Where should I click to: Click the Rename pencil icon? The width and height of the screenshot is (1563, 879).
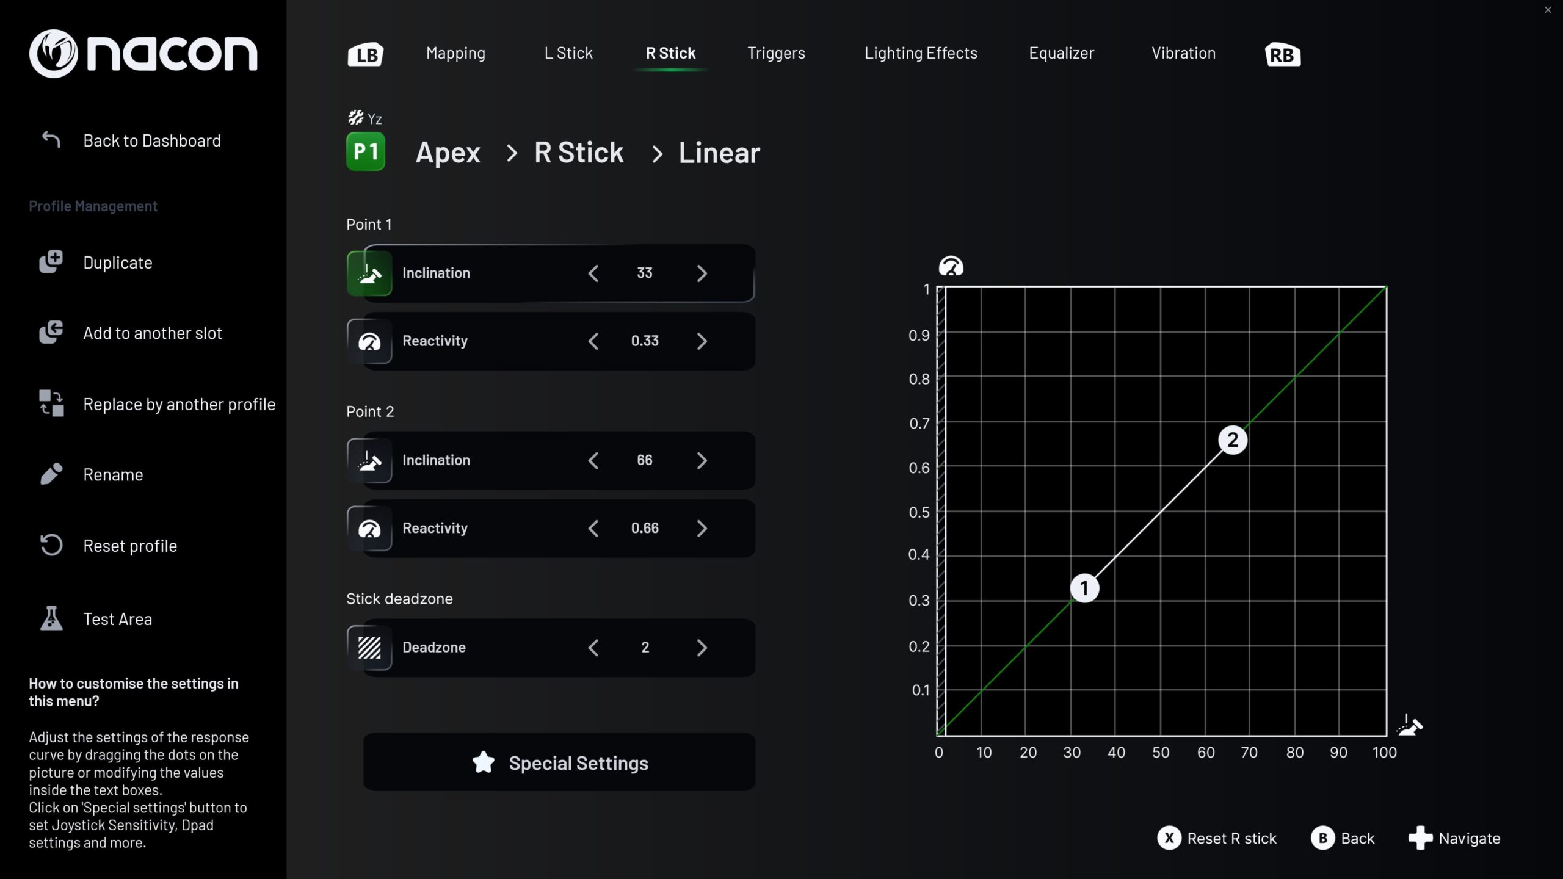[x=51, y=474]
